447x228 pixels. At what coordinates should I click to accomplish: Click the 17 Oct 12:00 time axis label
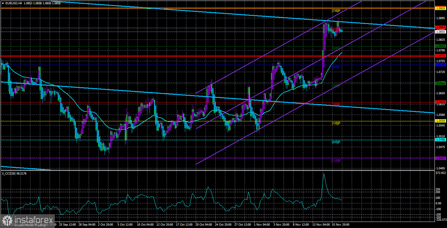(x=185, y=225)
